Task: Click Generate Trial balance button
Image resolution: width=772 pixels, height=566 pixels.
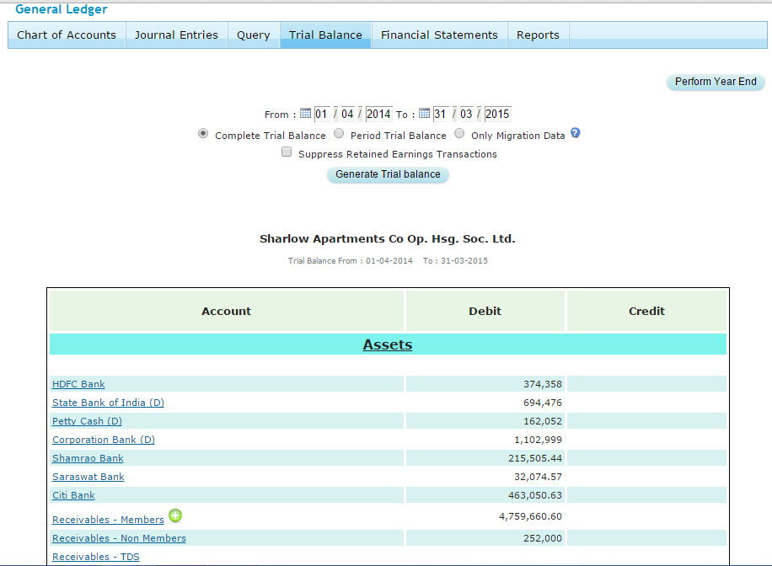Action: [x=388, y=174]
